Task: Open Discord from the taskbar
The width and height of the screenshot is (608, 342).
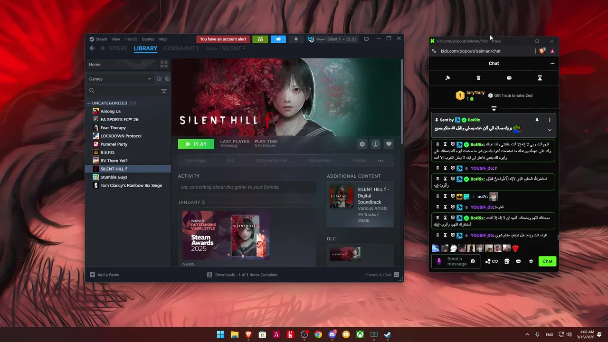Action: [x=332, y=334]
